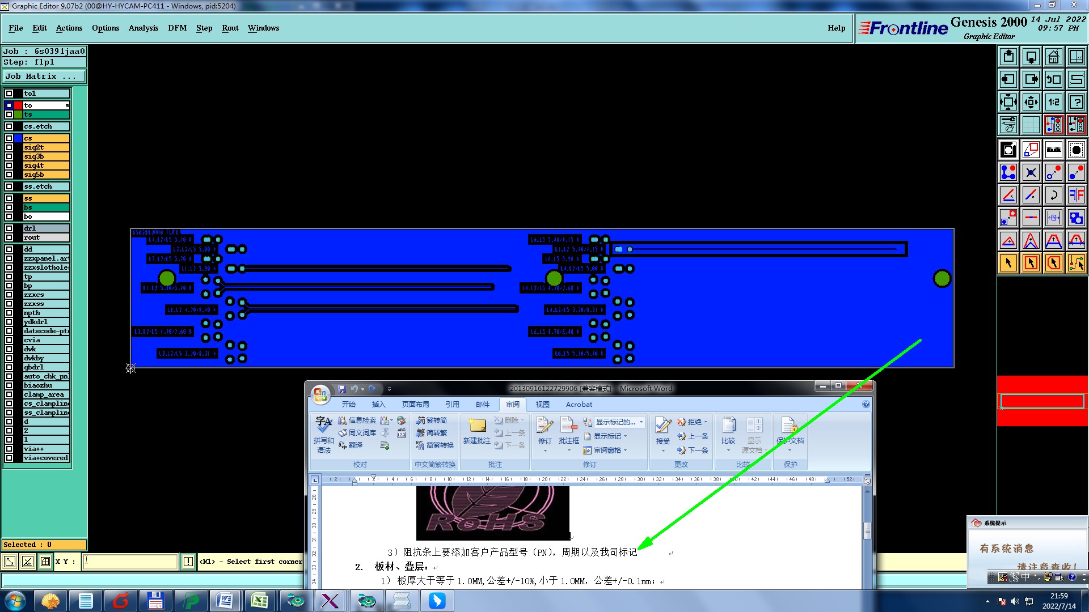The height and width of the screenshot is (612, 1089).
Task: Click the mirror F tool icon
Action: point(1076,195)
